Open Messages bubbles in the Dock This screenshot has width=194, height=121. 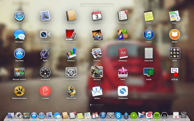57,115
